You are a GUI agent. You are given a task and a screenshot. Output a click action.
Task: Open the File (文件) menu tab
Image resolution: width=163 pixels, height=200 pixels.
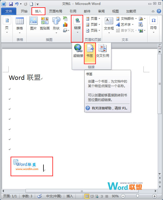[9, 11]
